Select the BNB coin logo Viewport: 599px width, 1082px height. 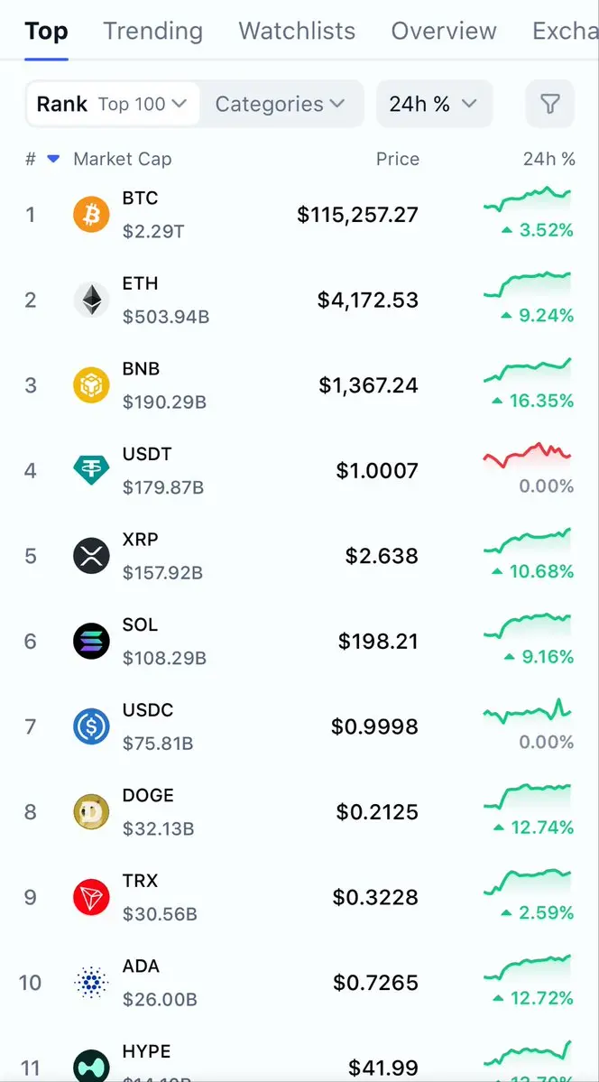[x=91, y=385]
